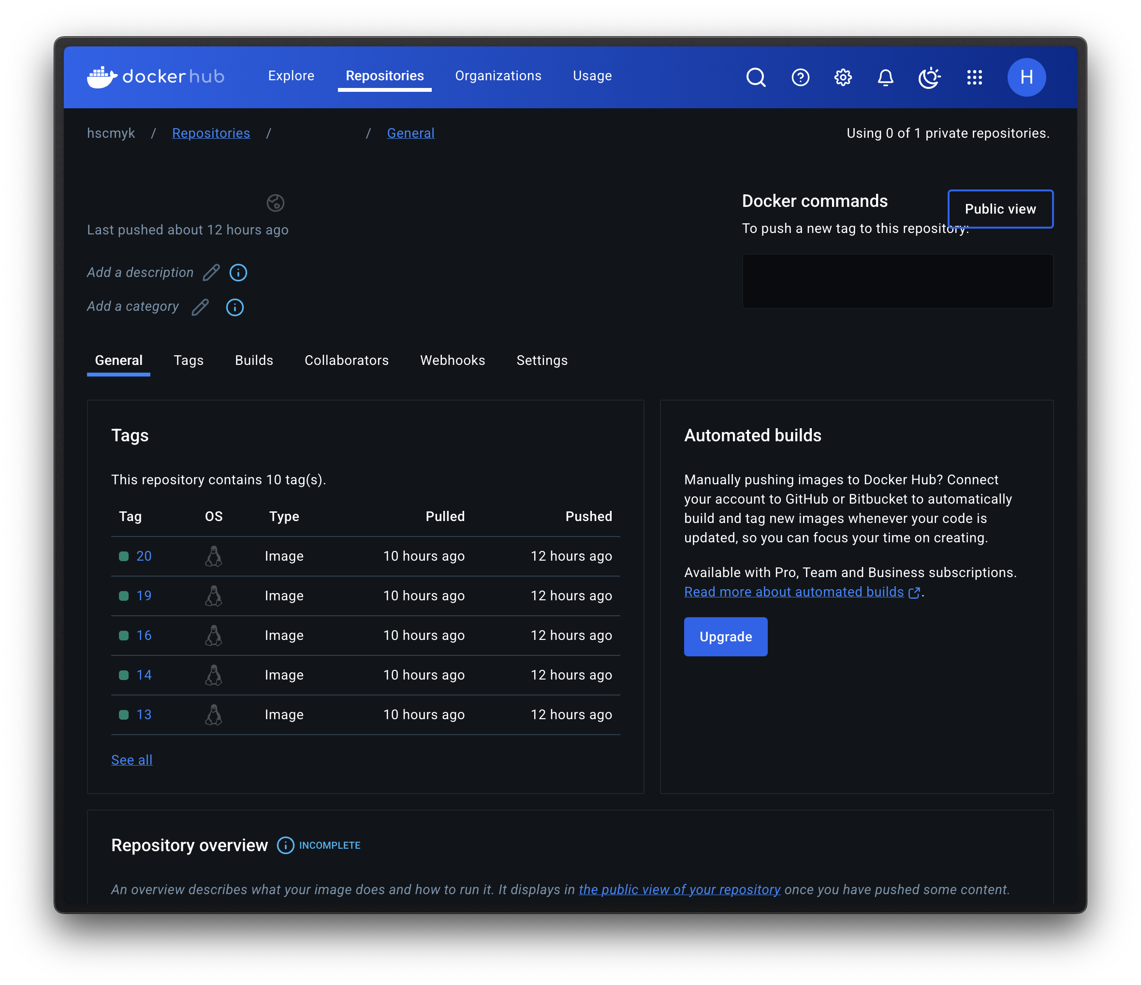The width and height of the screenshot is (1141, 985).
Task: Click the Type column header
Action: click(x=284, y=517)
